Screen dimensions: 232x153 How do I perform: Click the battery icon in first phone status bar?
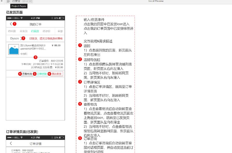61,18
